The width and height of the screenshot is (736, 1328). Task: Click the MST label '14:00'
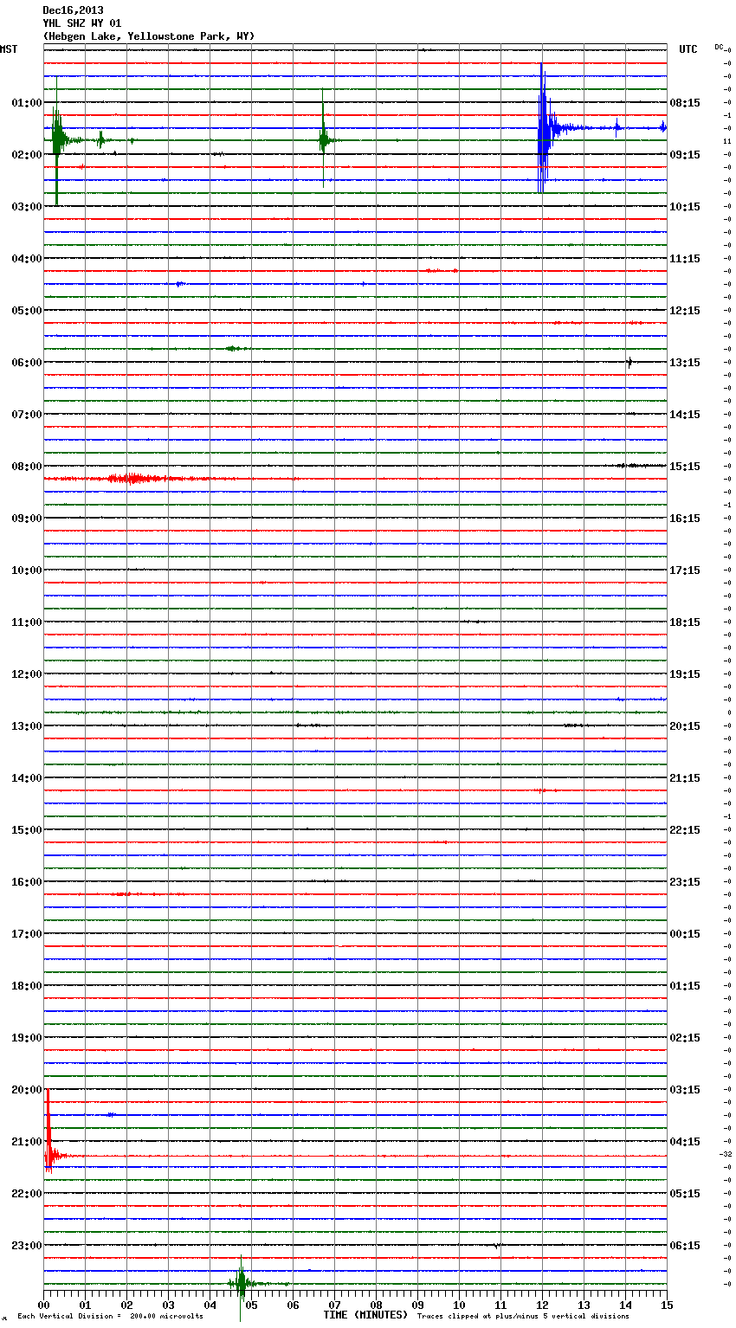point(26,778)
